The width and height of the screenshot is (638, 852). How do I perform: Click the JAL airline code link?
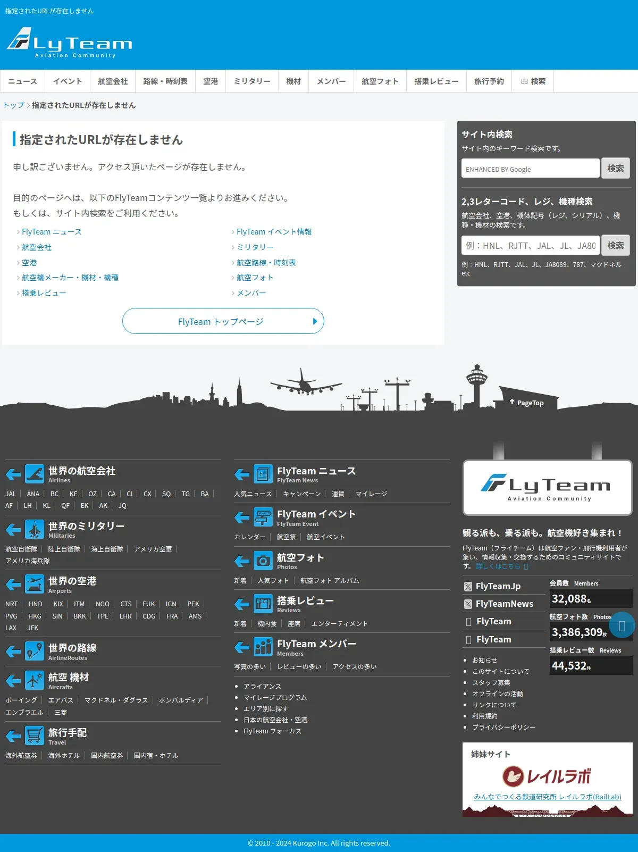coord(11,494)
